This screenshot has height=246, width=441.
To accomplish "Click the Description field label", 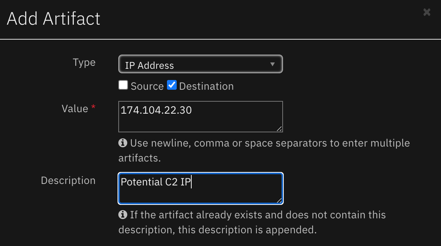I will point(68,181).
